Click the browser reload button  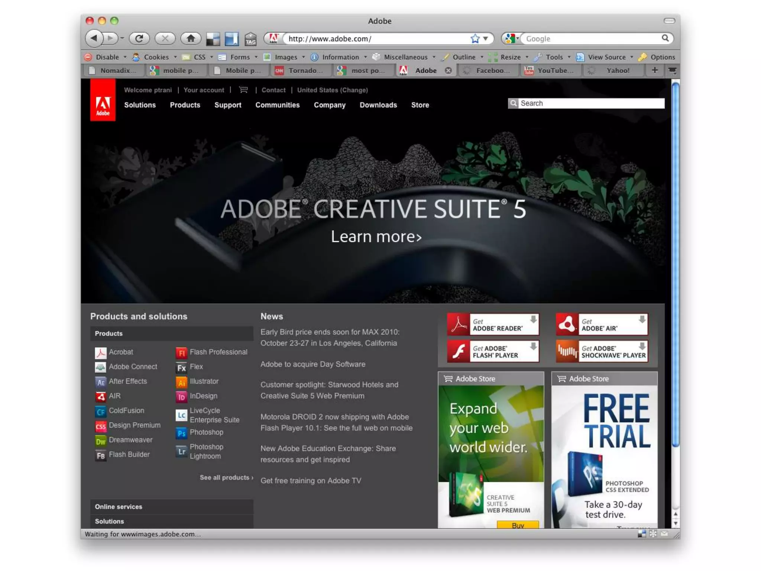139,38
